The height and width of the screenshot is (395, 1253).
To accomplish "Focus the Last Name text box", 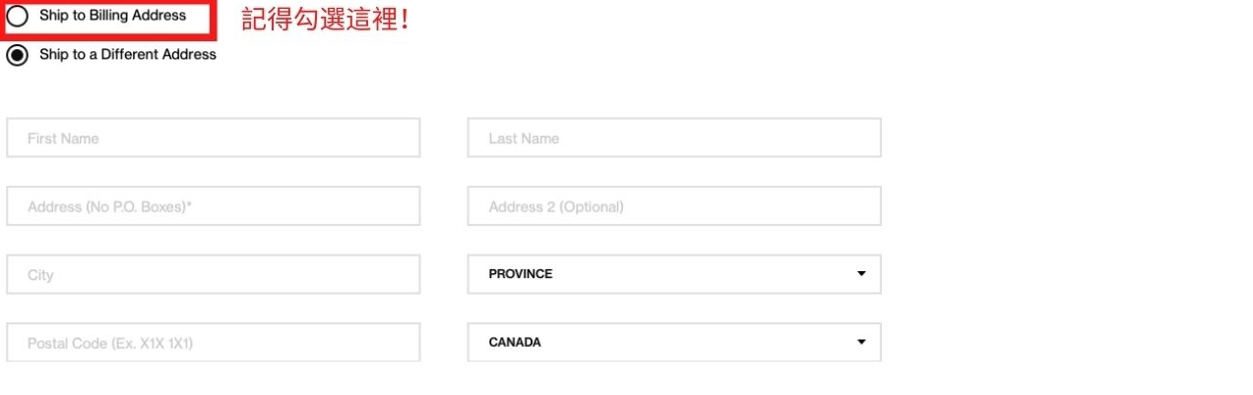I will coord(673,139).
